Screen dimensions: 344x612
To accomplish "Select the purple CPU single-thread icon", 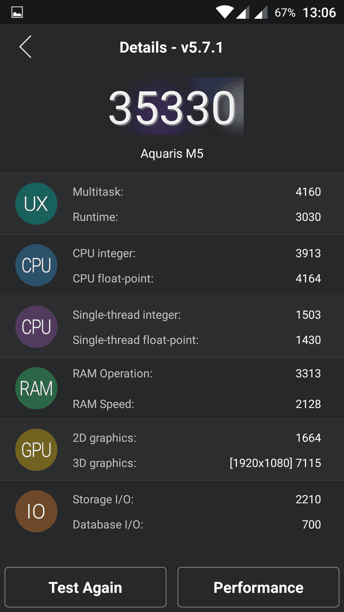I will point(36,327).
